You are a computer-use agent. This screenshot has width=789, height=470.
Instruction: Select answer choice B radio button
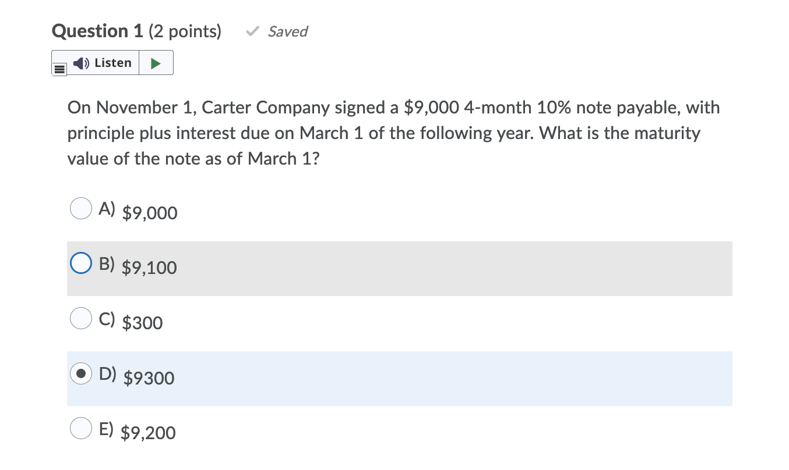pyautogui.click(x=80, y=263)
